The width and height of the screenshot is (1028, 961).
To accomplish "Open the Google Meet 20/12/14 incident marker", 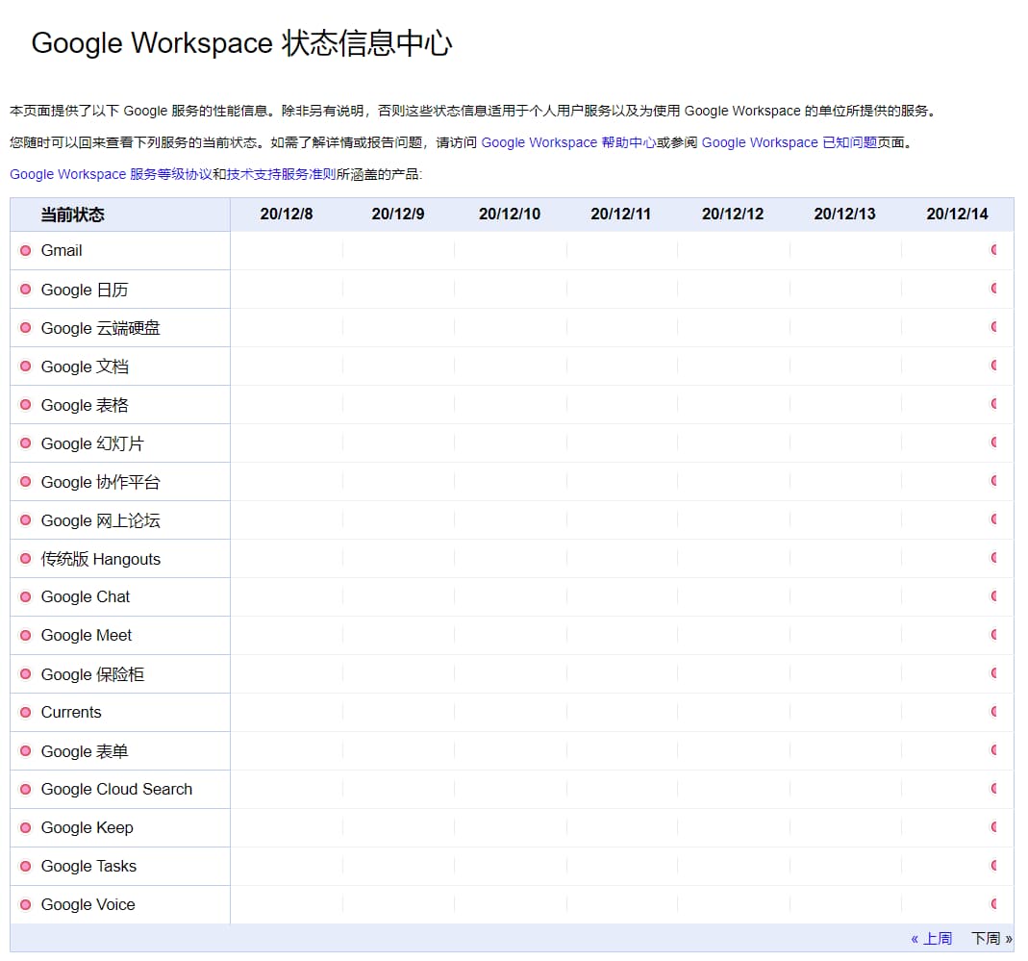I will click(994, 634).
